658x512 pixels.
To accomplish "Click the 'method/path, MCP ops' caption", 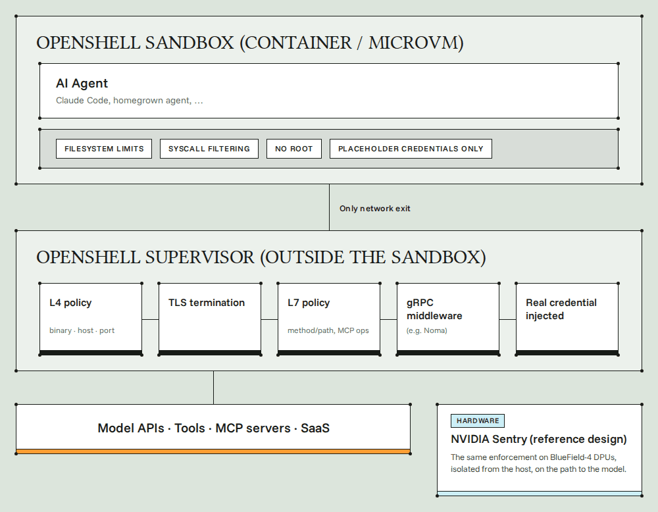I will [328, 331].
